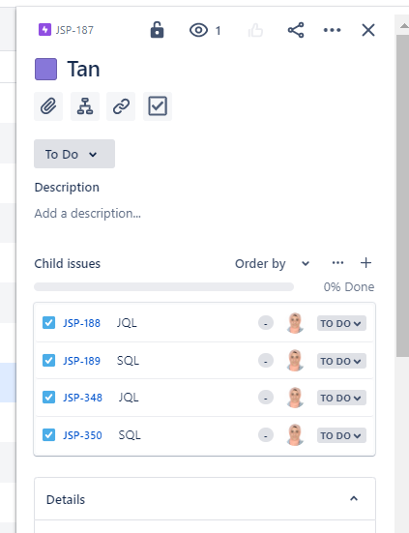Click the JSP-348 task type icon
The height and width of the screenshot is (533, 409).
coord(48,397)
